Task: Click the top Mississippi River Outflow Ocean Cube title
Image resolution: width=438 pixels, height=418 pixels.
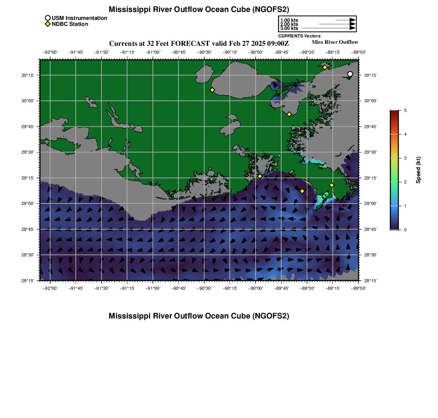Action: [x=199, y=10]
